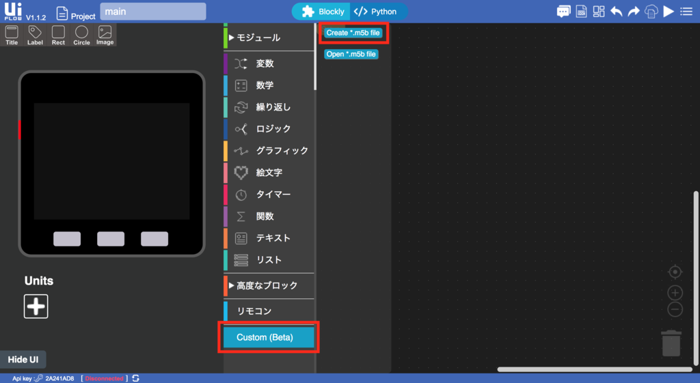Open the リモコン category
The width and height of the screenshot is (700, 383).
(x=269, y=311)
